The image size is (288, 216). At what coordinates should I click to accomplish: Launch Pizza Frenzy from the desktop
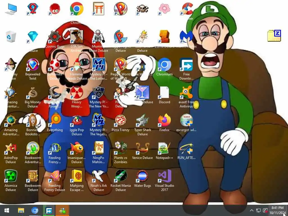(120, 123)
